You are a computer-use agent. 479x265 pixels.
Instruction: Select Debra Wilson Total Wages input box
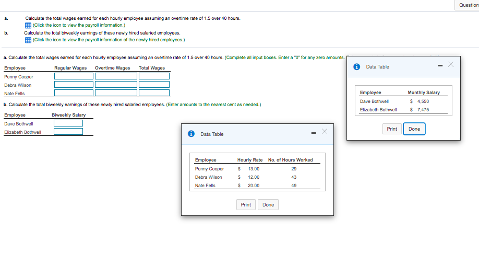click(154, 85)
